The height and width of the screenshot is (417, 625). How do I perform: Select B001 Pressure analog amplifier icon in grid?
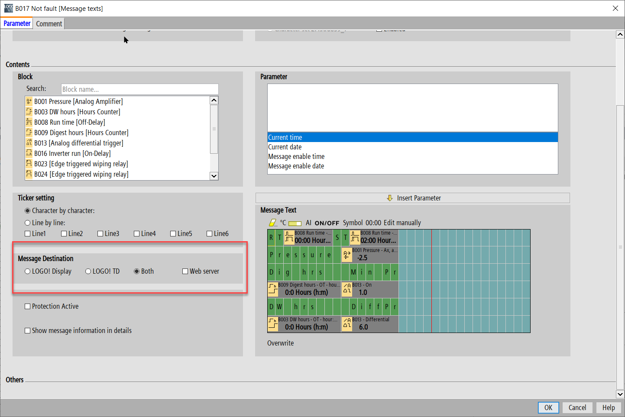347,255
